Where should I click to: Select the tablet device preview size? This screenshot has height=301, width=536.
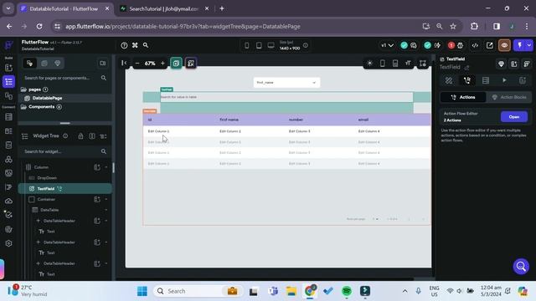pyautogui.click(x=259, y=45)
